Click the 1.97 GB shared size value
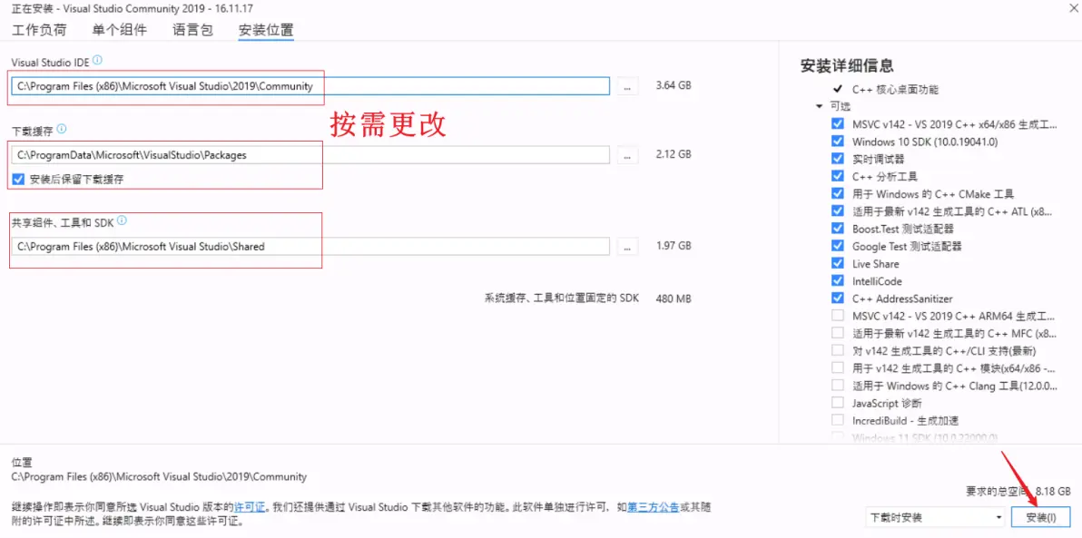This screenshot has width=1082, height=538. point(674,246)
